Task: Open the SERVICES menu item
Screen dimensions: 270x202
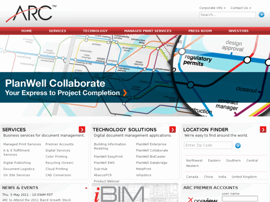Action: (x=57, y=31)
